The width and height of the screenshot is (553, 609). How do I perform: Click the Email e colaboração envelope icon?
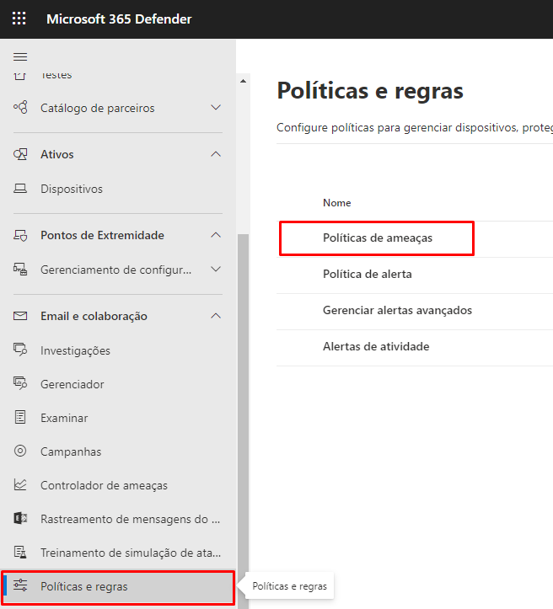click(x=20, y=316)
